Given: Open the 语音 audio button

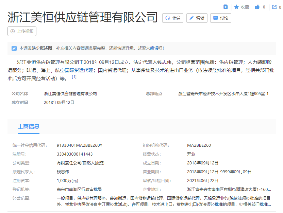Looking at the screenshot, I should [173, 18].
